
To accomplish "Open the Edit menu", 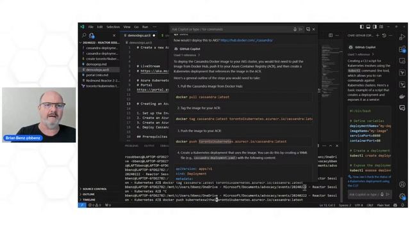I will pyautogui.click(x=100, y=27).
